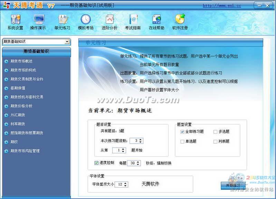276x199 pixels.
Task: Click the seconds-per-question 每题 input field
Action: [x=132, y=163]
